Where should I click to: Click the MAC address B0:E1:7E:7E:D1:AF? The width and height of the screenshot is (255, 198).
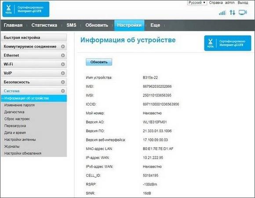[x=158, y=149]
